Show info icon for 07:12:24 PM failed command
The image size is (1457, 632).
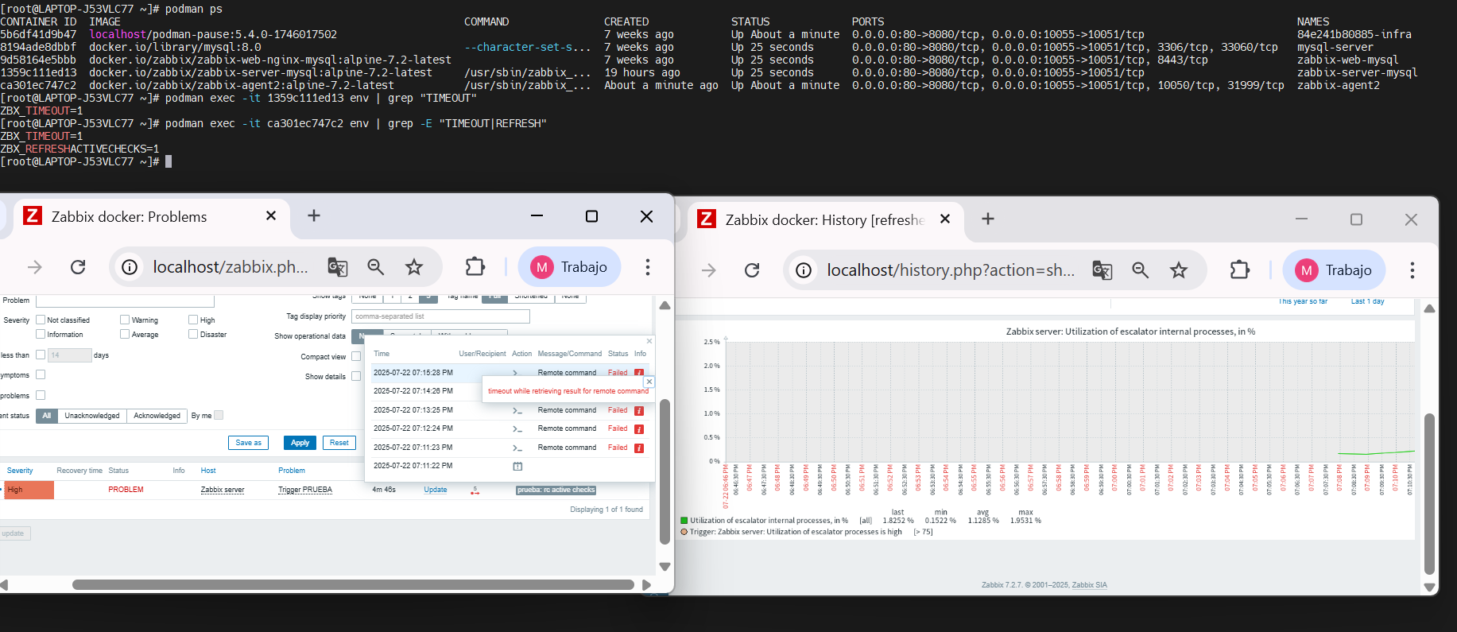coord(638,429)
